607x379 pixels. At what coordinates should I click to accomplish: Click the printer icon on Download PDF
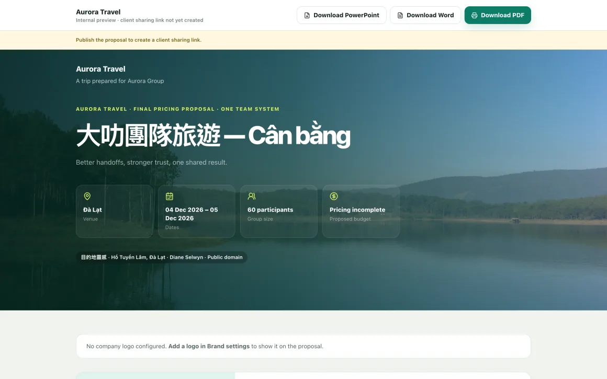click(474, 16)
